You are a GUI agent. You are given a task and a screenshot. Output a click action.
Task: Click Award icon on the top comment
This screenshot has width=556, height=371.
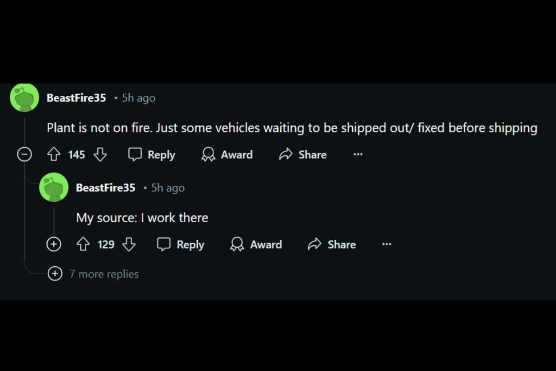click(208, 154)
